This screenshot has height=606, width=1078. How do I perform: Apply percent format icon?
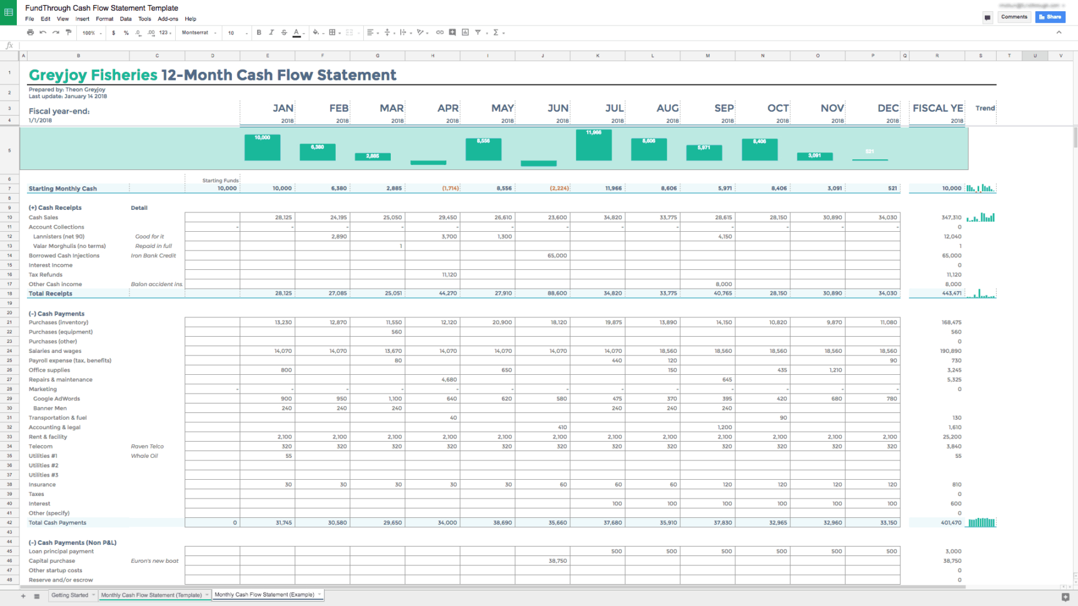pyautogui.click(x=124, y=32)
